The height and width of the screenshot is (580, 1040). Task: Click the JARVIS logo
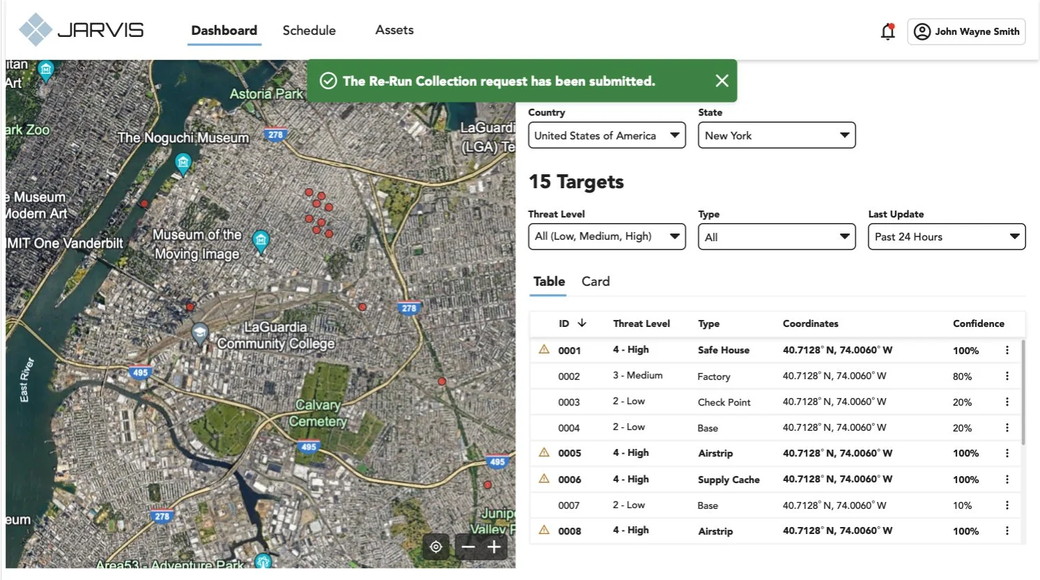click(81, 30)
